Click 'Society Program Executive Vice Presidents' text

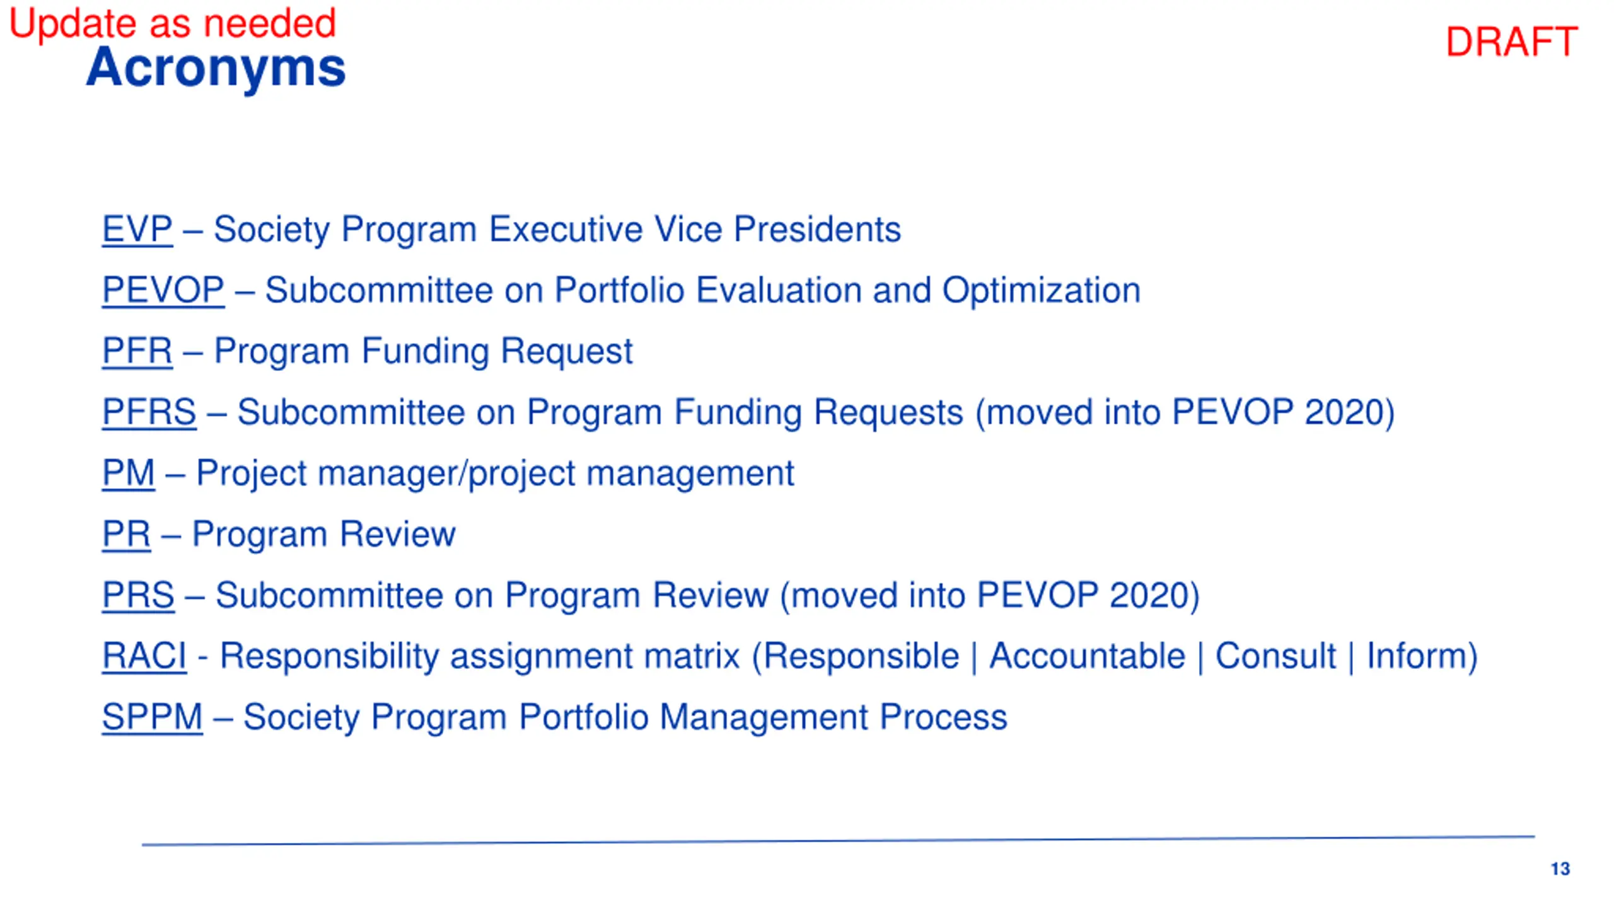(557, 229)
